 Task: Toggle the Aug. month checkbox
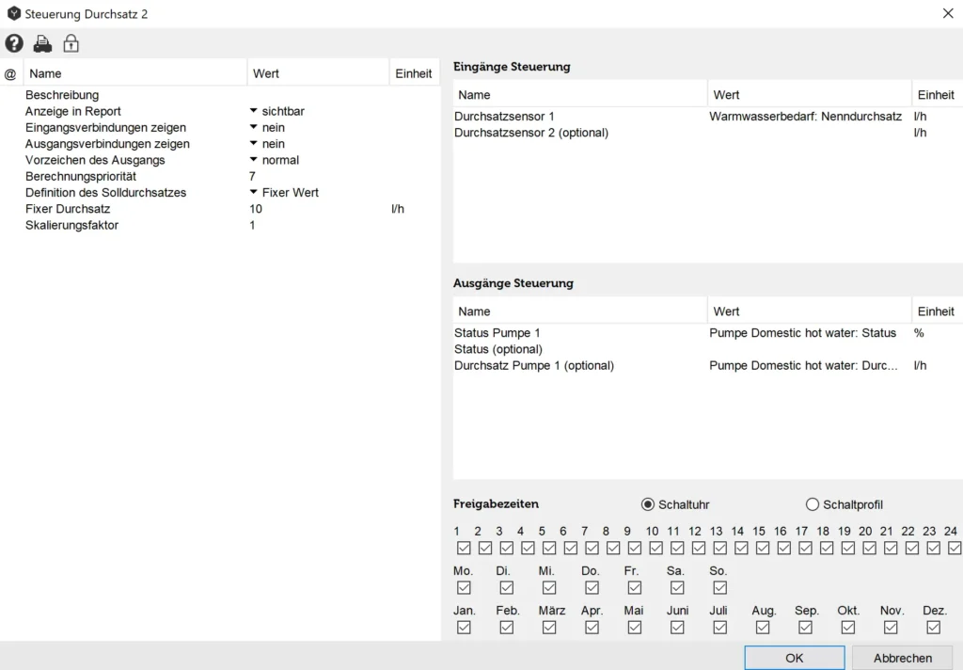point(762,627)
